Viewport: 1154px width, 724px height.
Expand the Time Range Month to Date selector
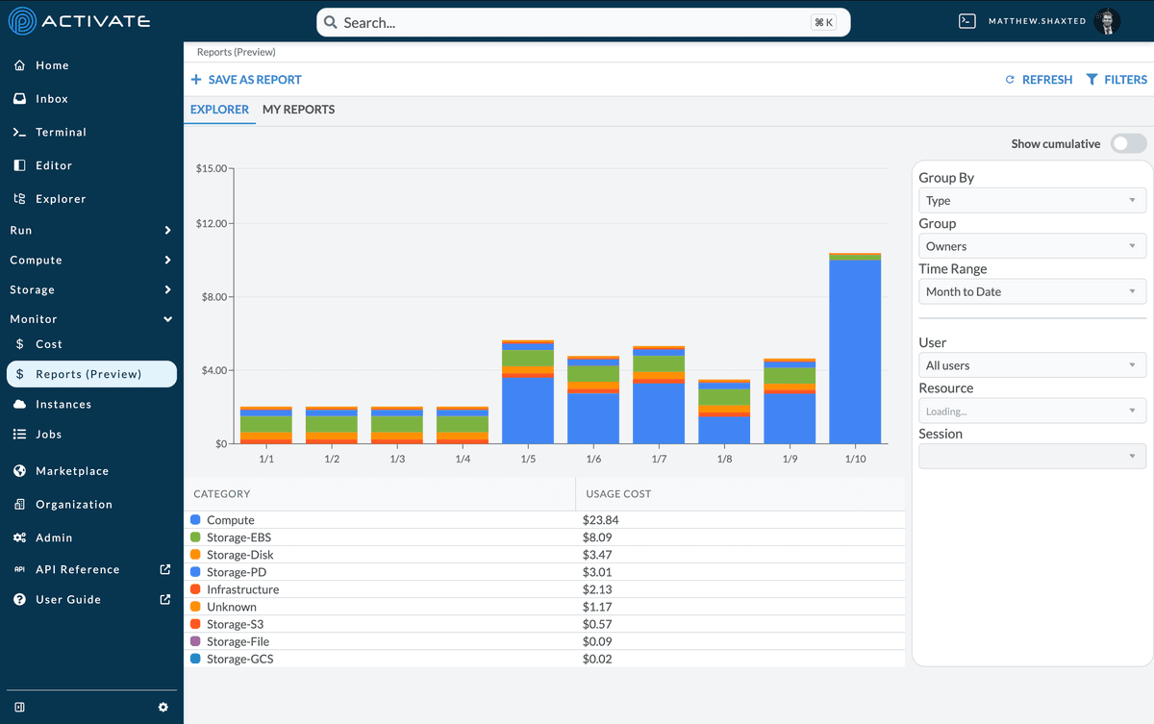[1031, 291]
